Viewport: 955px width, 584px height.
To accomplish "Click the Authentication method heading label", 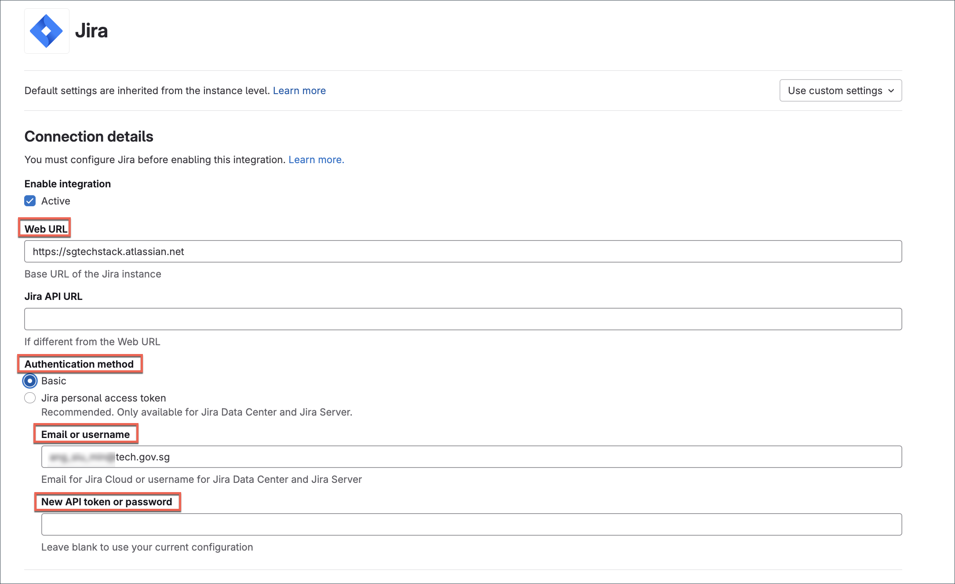I will point(79,364).
